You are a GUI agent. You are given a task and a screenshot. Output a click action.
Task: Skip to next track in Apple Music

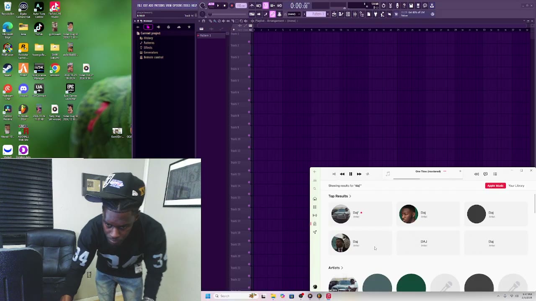coord(359,174)
